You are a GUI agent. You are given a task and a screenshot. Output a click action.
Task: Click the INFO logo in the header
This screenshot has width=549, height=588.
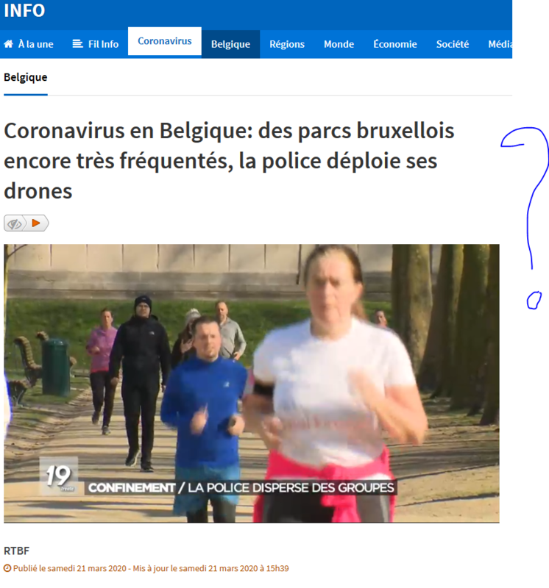click(x=24, y=10)
